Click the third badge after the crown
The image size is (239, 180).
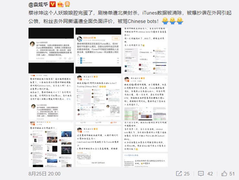pyautogui.click(x=67, y=4)
